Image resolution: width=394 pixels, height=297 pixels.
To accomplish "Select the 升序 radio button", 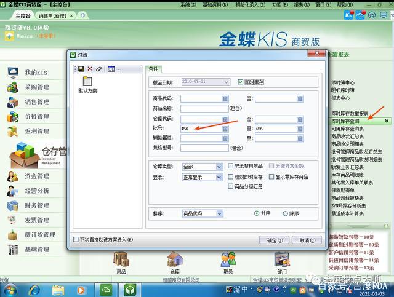I will [257, 213].
